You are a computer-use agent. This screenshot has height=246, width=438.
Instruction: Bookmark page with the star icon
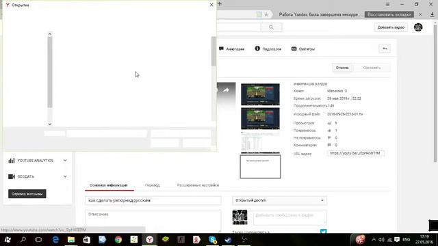[x=266, y=14]
